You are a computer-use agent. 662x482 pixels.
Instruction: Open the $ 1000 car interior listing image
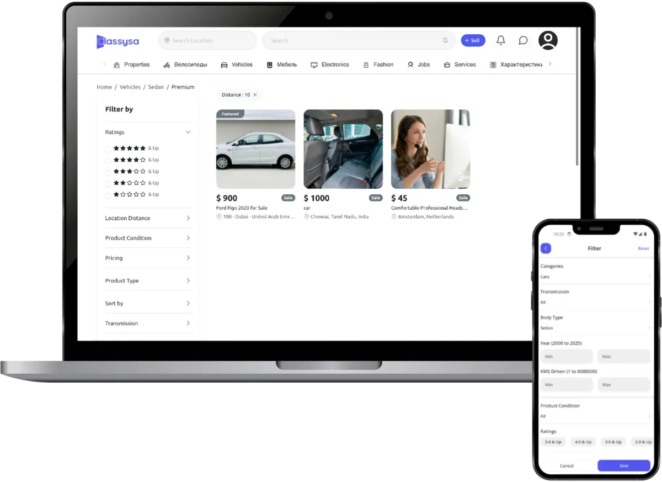click(x=343, y=149)
